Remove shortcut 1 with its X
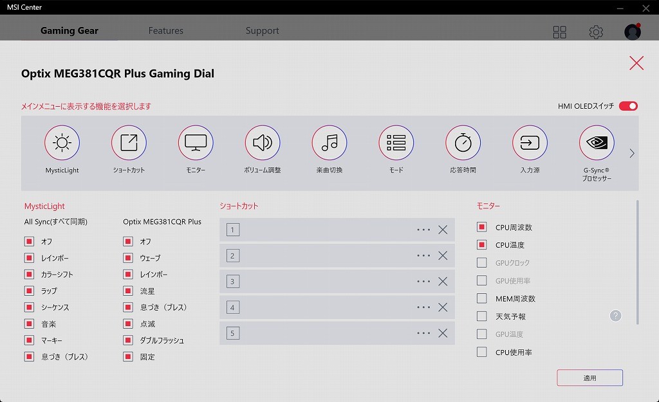659x402 pixels. pyautogui.click(x=443, y=230)
